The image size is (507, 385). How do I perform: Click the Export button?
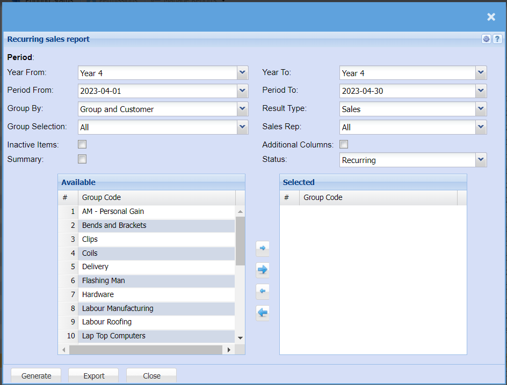pos(93,376)
